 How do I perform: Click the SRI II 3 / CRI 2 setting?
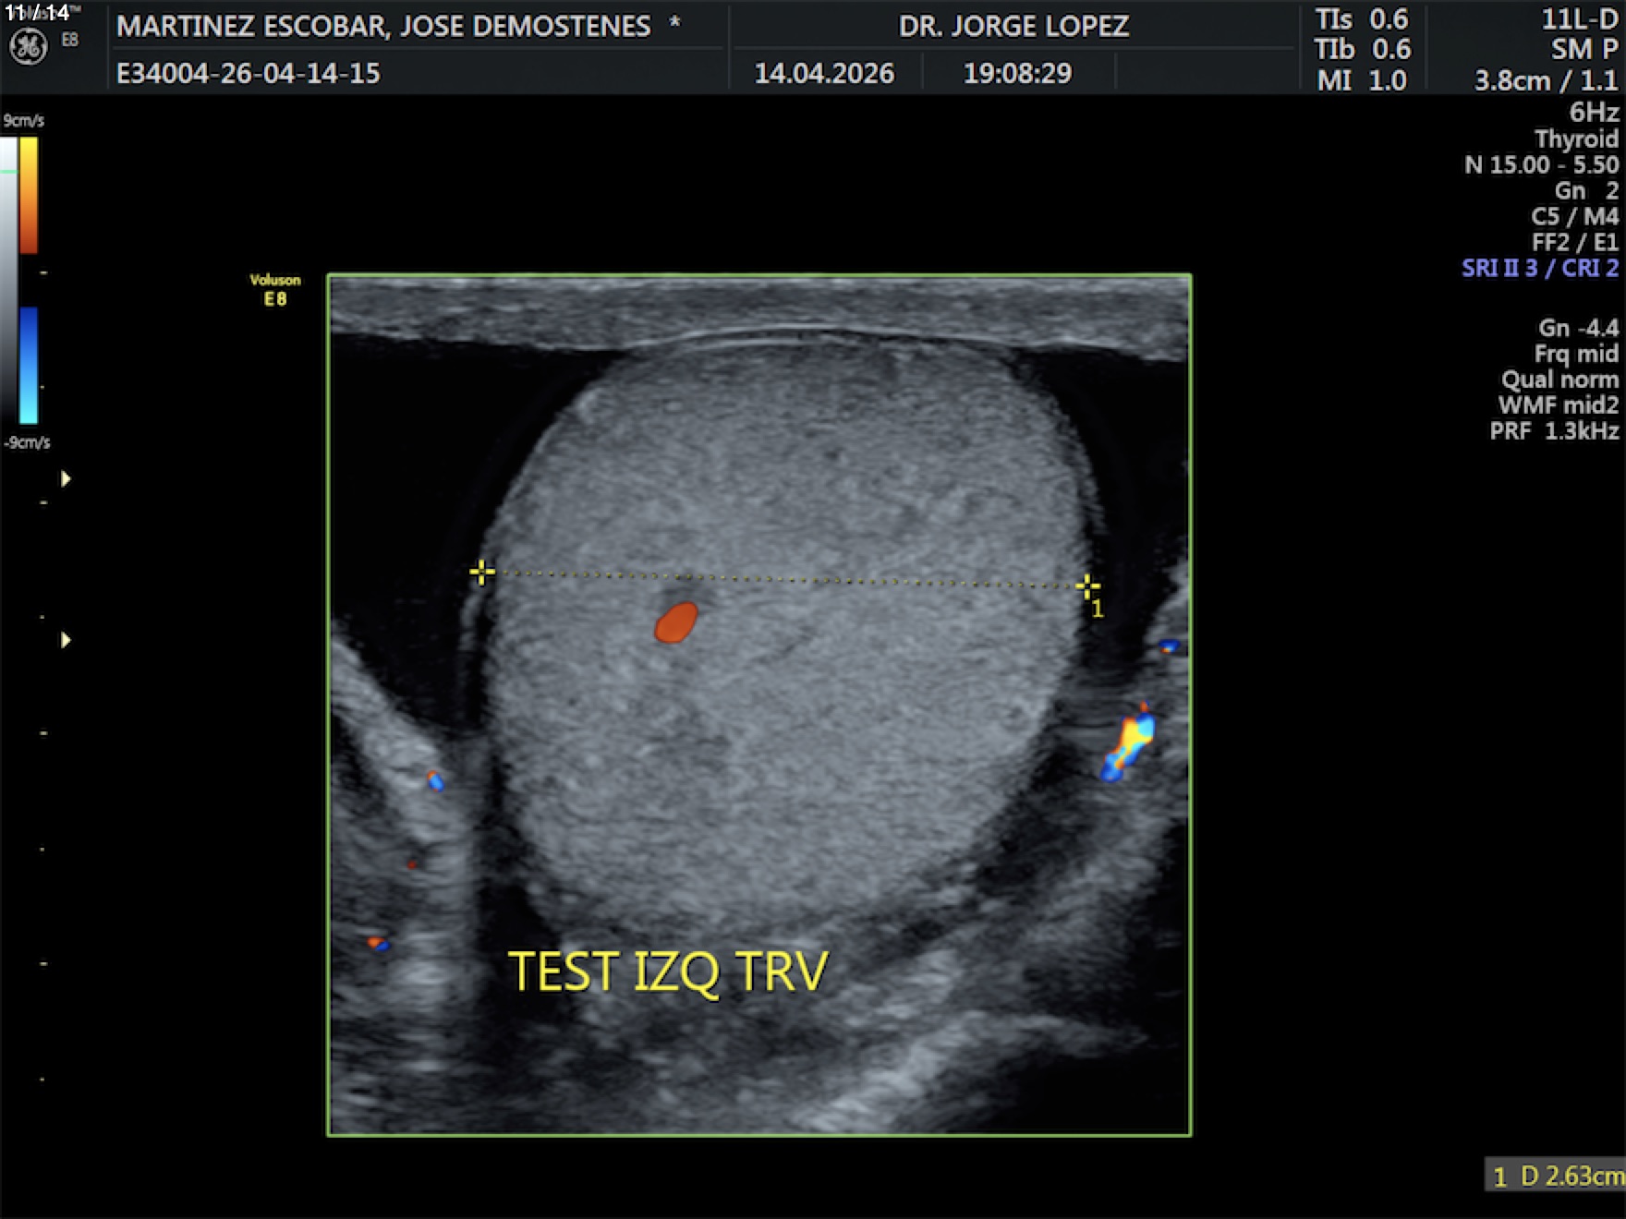click(1539, 268)
